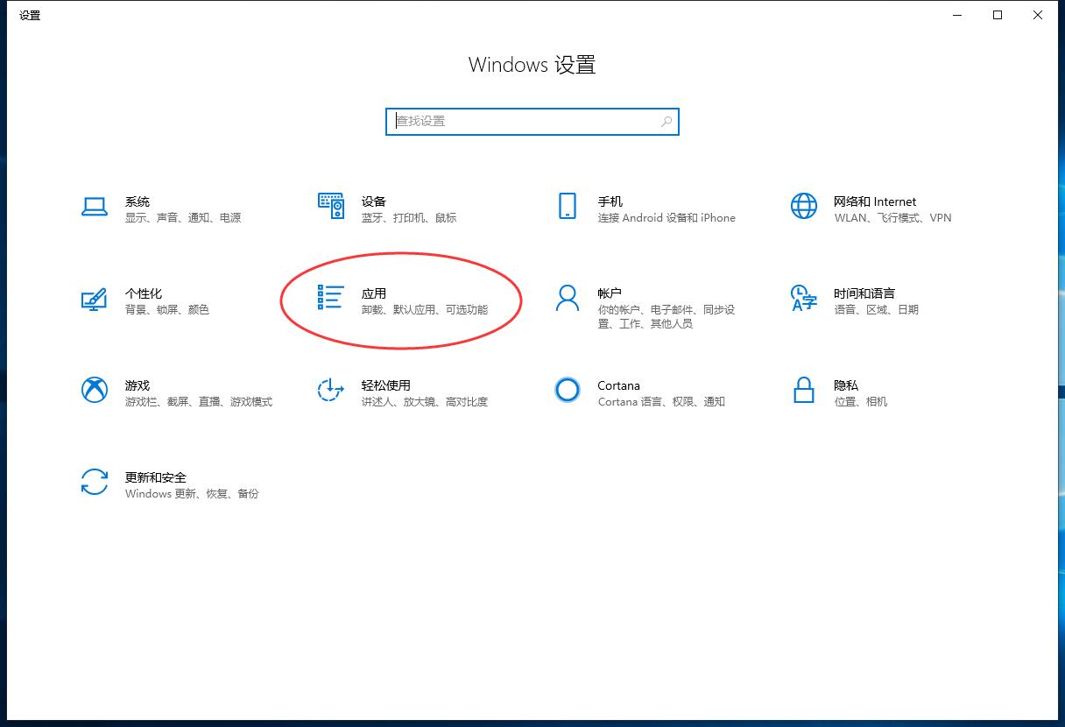
Task: Open the 隐私 title text
Action: 846,385
